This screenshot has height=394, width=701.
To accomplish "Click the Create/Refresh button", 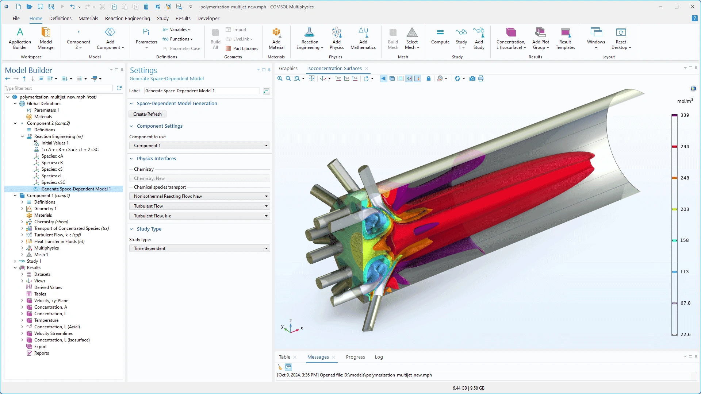I will 148,114.
